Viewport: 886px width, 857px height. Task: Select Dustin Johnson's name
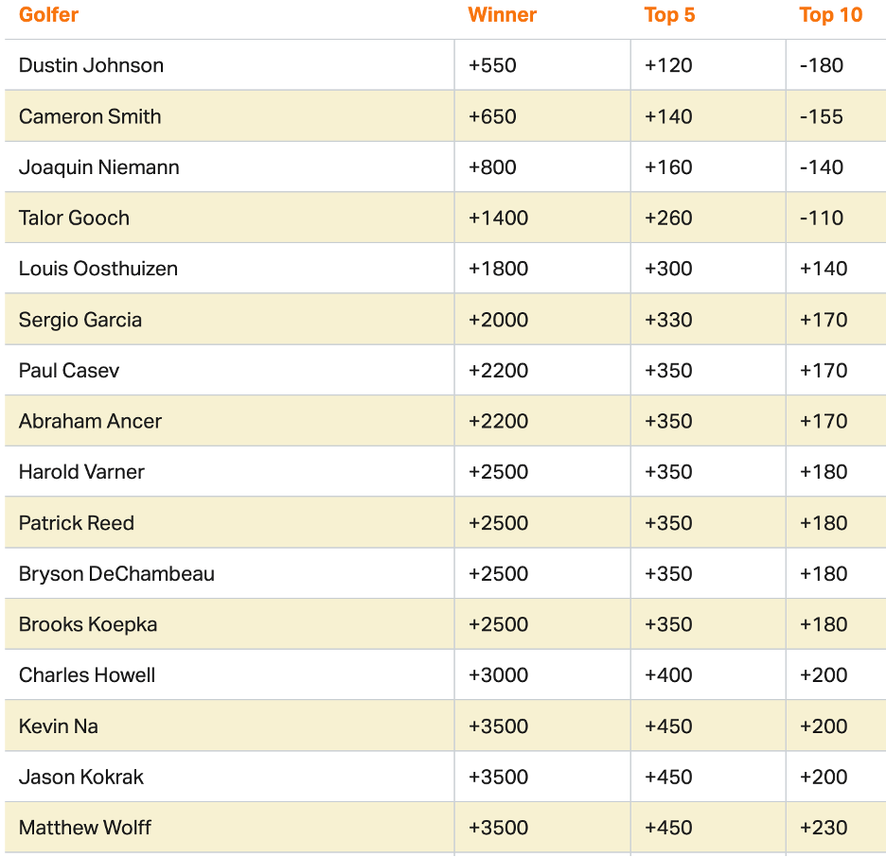point(91,65)
